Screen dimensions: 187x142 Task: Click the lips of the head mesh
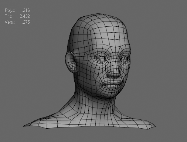[112, 85]
